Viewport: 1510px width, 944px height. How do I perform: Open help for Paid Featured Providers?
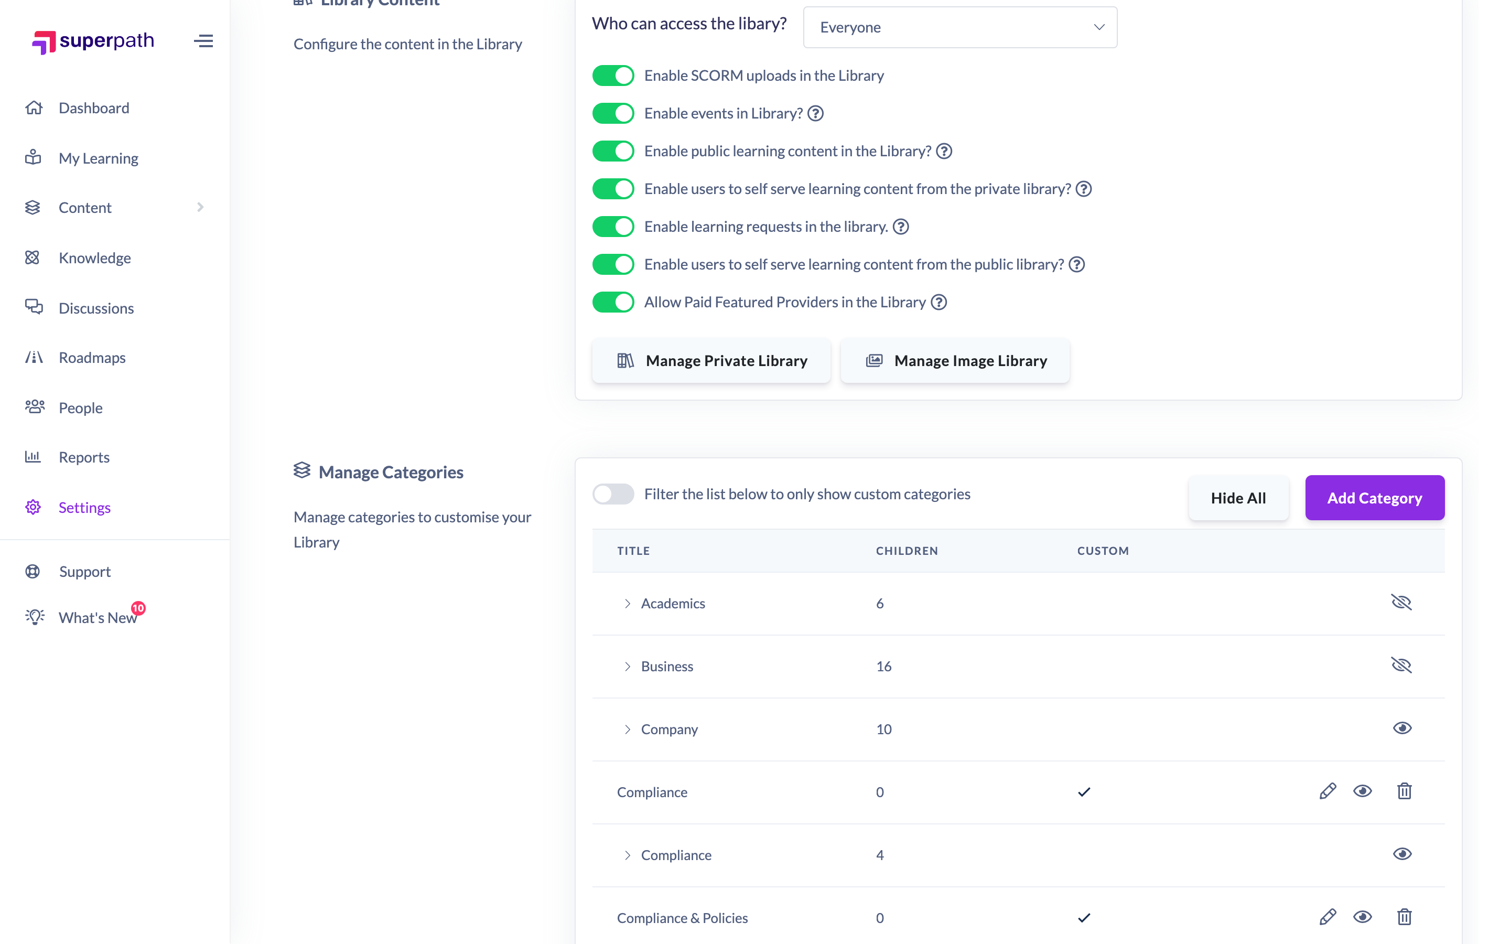tap(939, 302)
